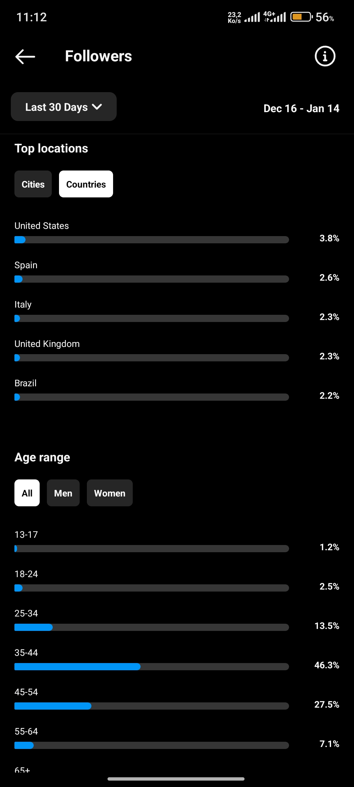Filter age range by Men
This screenshot has height=787, width=354.
tap(63, 493)
